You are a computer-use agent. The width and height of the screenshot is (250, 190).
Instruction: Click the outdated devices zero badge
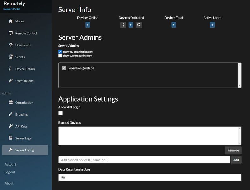tap(131, 25)
